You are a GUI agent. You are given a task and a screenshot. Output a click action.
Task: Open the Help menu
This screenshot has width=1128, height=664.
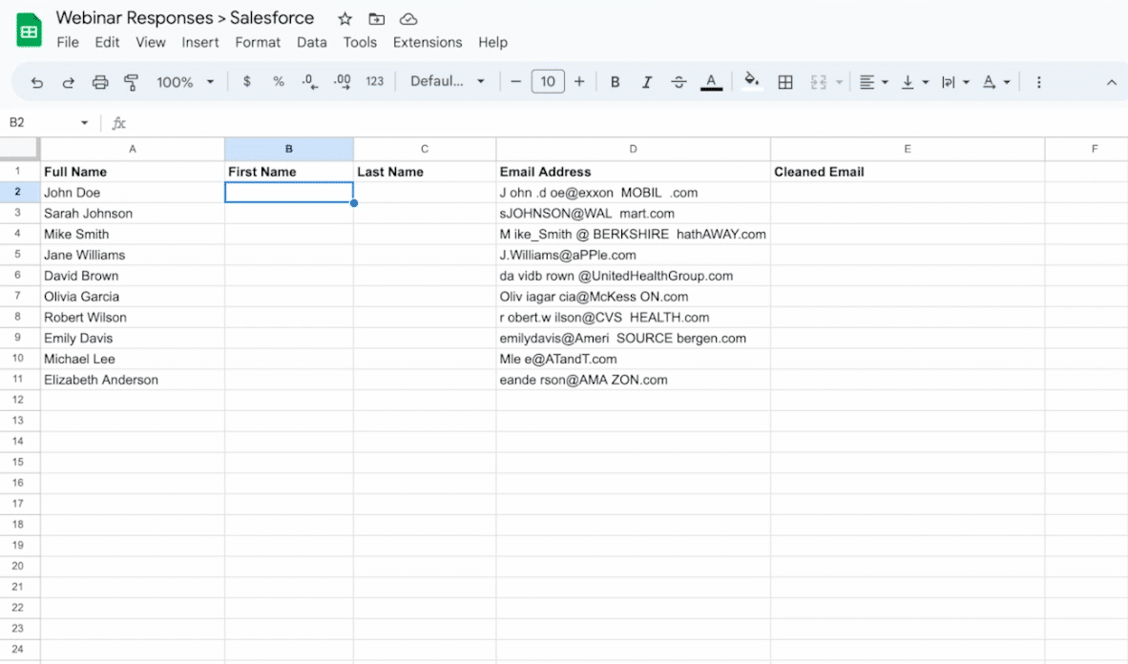click(492, 42)
